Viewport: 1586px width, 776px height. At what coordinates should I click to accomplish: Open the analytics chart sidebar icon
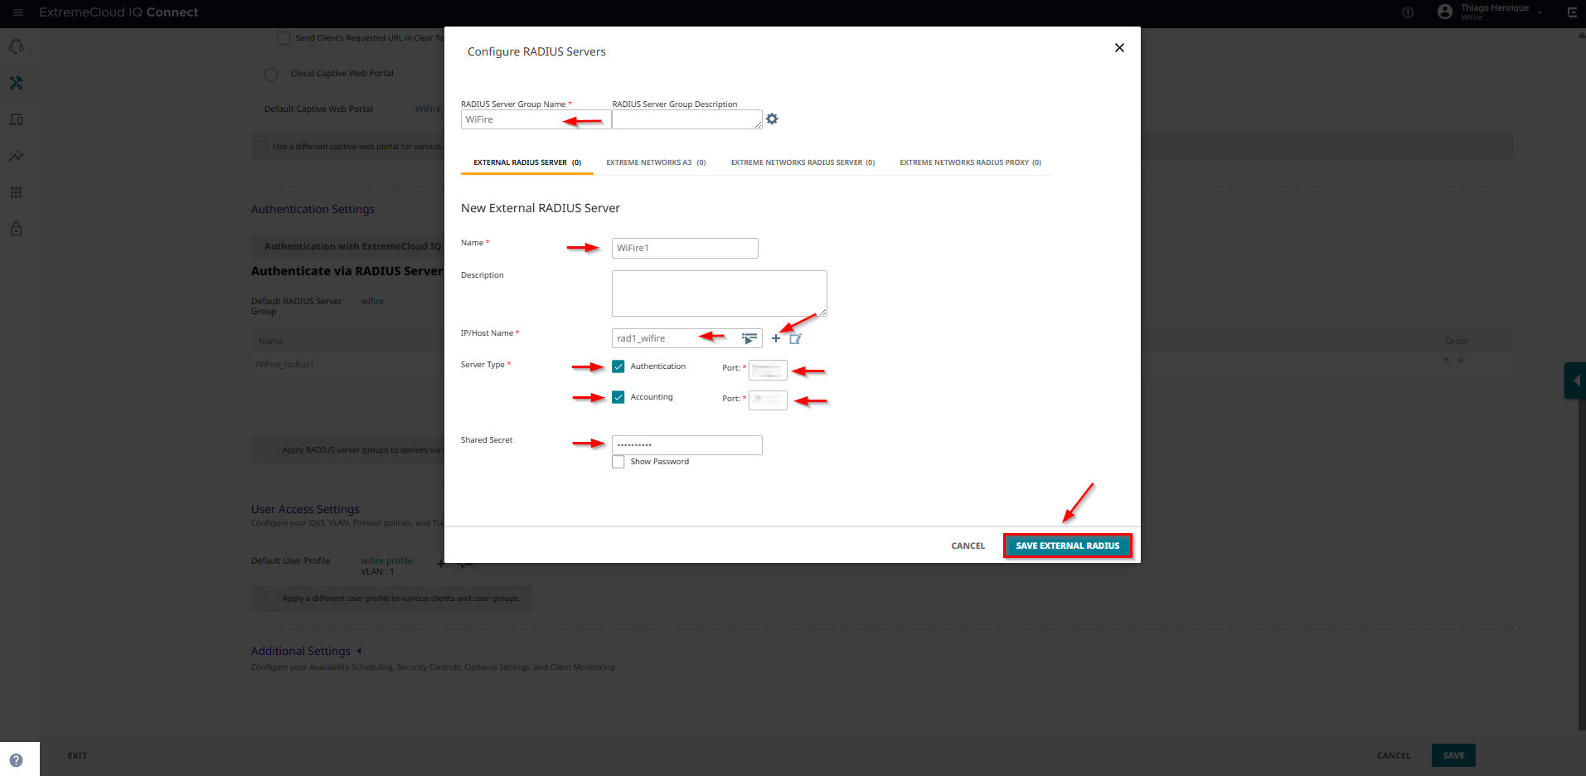click(16, 156)
